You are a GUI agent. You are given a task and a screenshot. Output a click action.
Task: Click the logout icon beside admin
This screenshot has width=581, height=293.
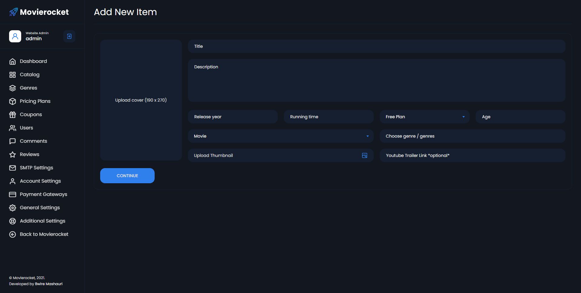(x=69, y=36)
